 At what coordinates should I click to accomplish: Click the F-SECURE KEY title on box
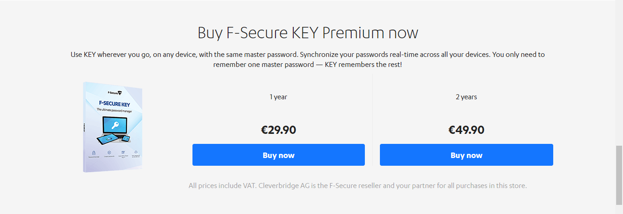point(114,103)
